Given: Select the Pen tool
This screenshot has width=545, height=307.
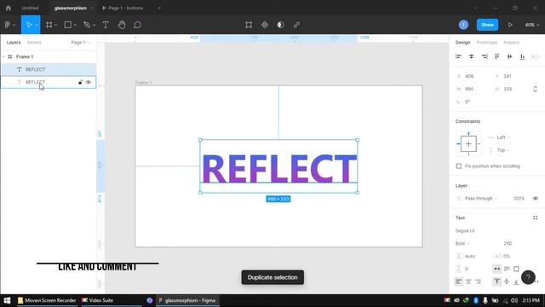Looking at the screenshot, I should (x=87, y=25).
